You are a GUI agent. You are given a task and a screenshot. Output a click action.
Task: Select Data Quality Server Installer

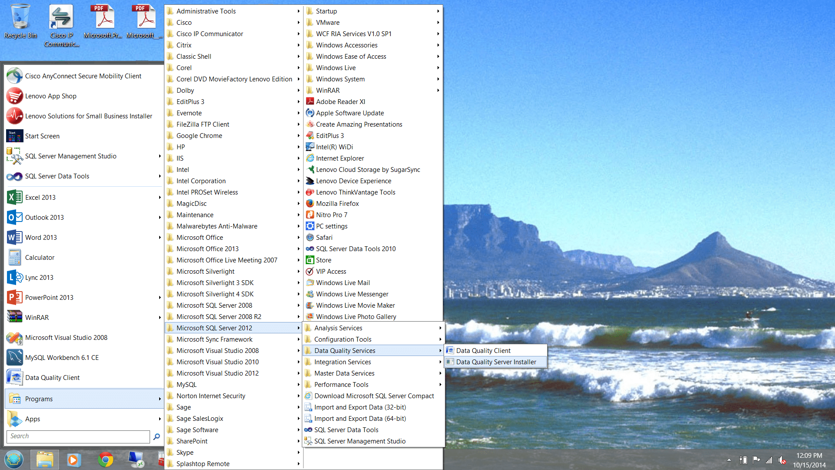pyautogui.click(x=496, y=362)
